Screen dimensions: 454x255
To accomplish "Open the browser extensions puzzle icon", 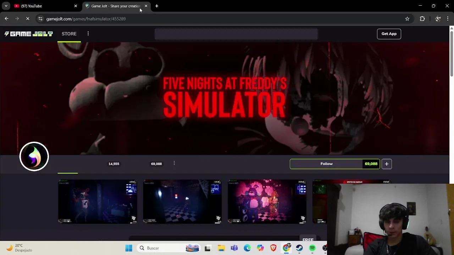I will point(422,19).
